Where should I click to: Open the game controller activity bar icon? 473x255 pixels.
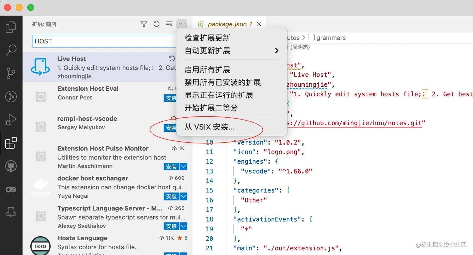pos(11,190)
